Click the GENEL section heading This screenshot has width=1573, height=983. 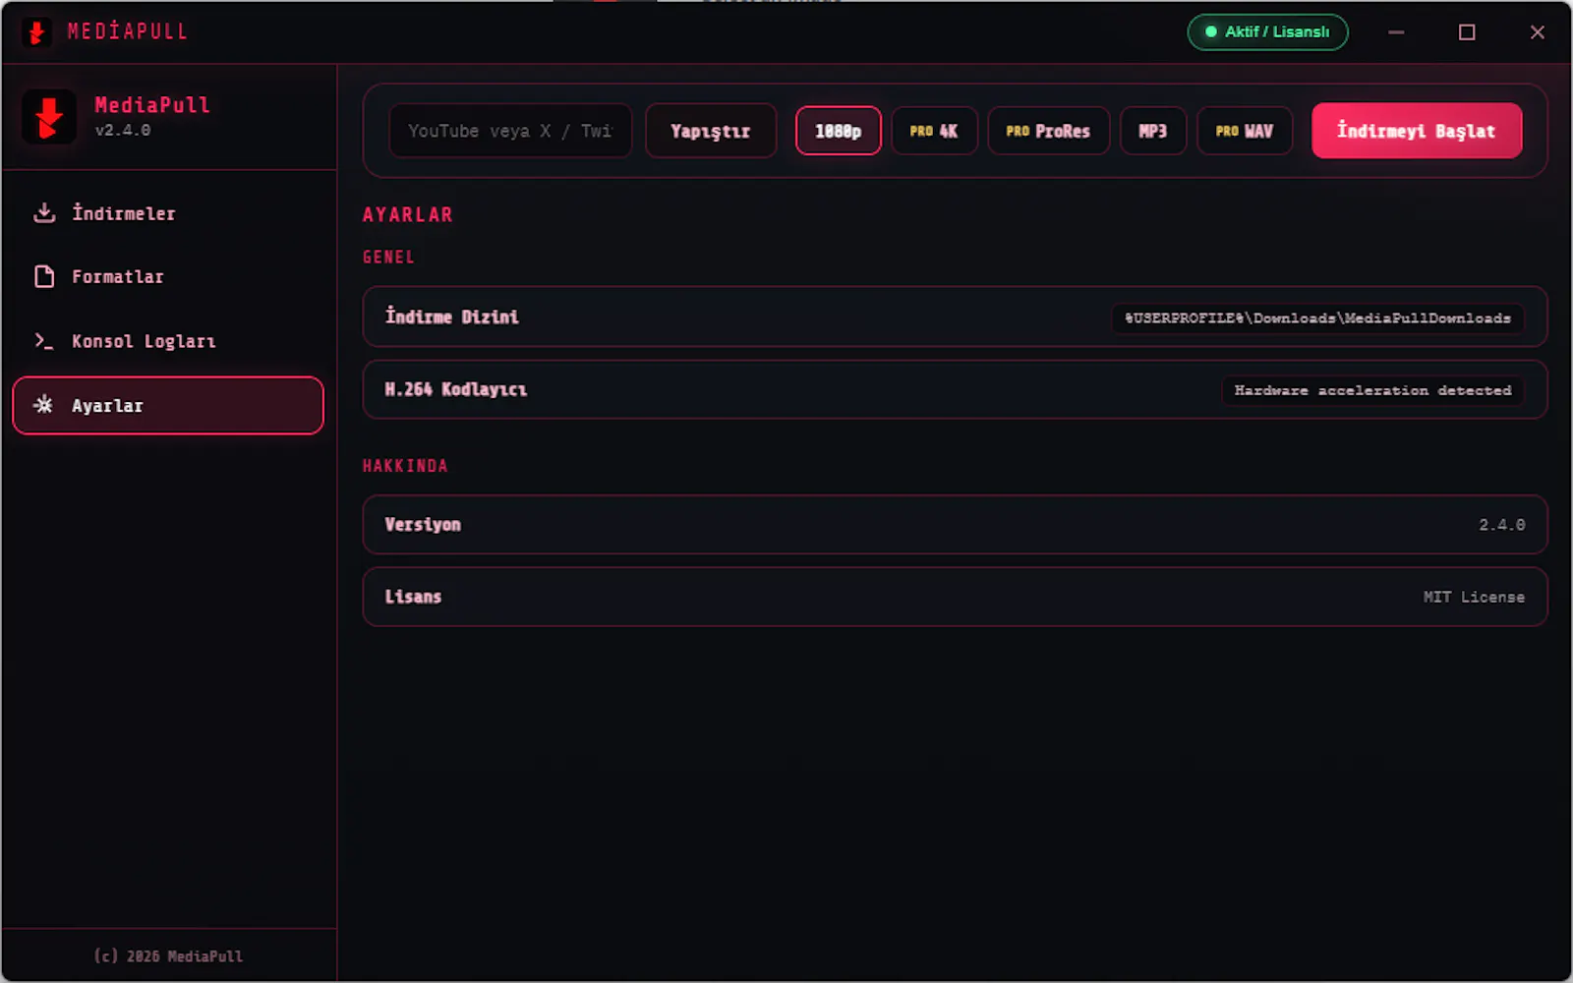click(389, 258)
